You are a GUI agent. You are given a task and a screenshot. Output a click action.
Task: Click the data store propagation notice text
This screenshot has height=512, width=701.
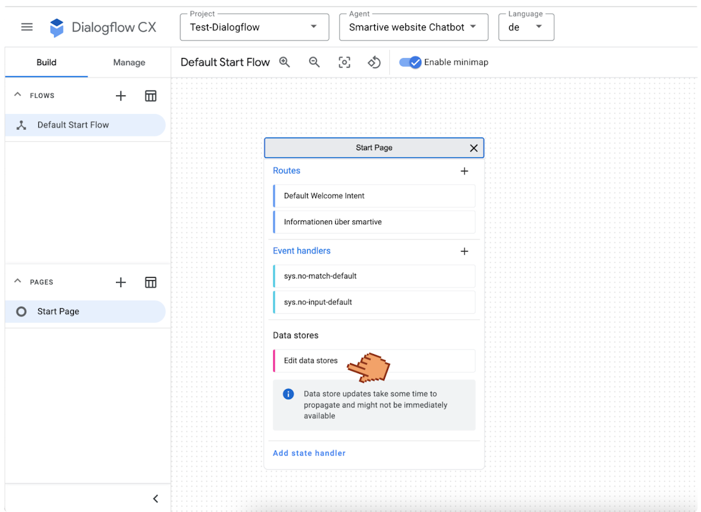point(375,405)
